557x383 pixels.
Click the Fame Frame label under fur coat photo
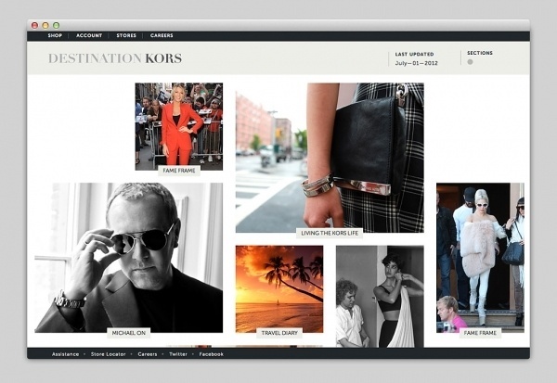click(480, 333)
